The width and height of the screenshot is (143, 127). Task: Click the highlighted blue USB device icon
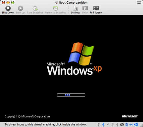point(103,125)
